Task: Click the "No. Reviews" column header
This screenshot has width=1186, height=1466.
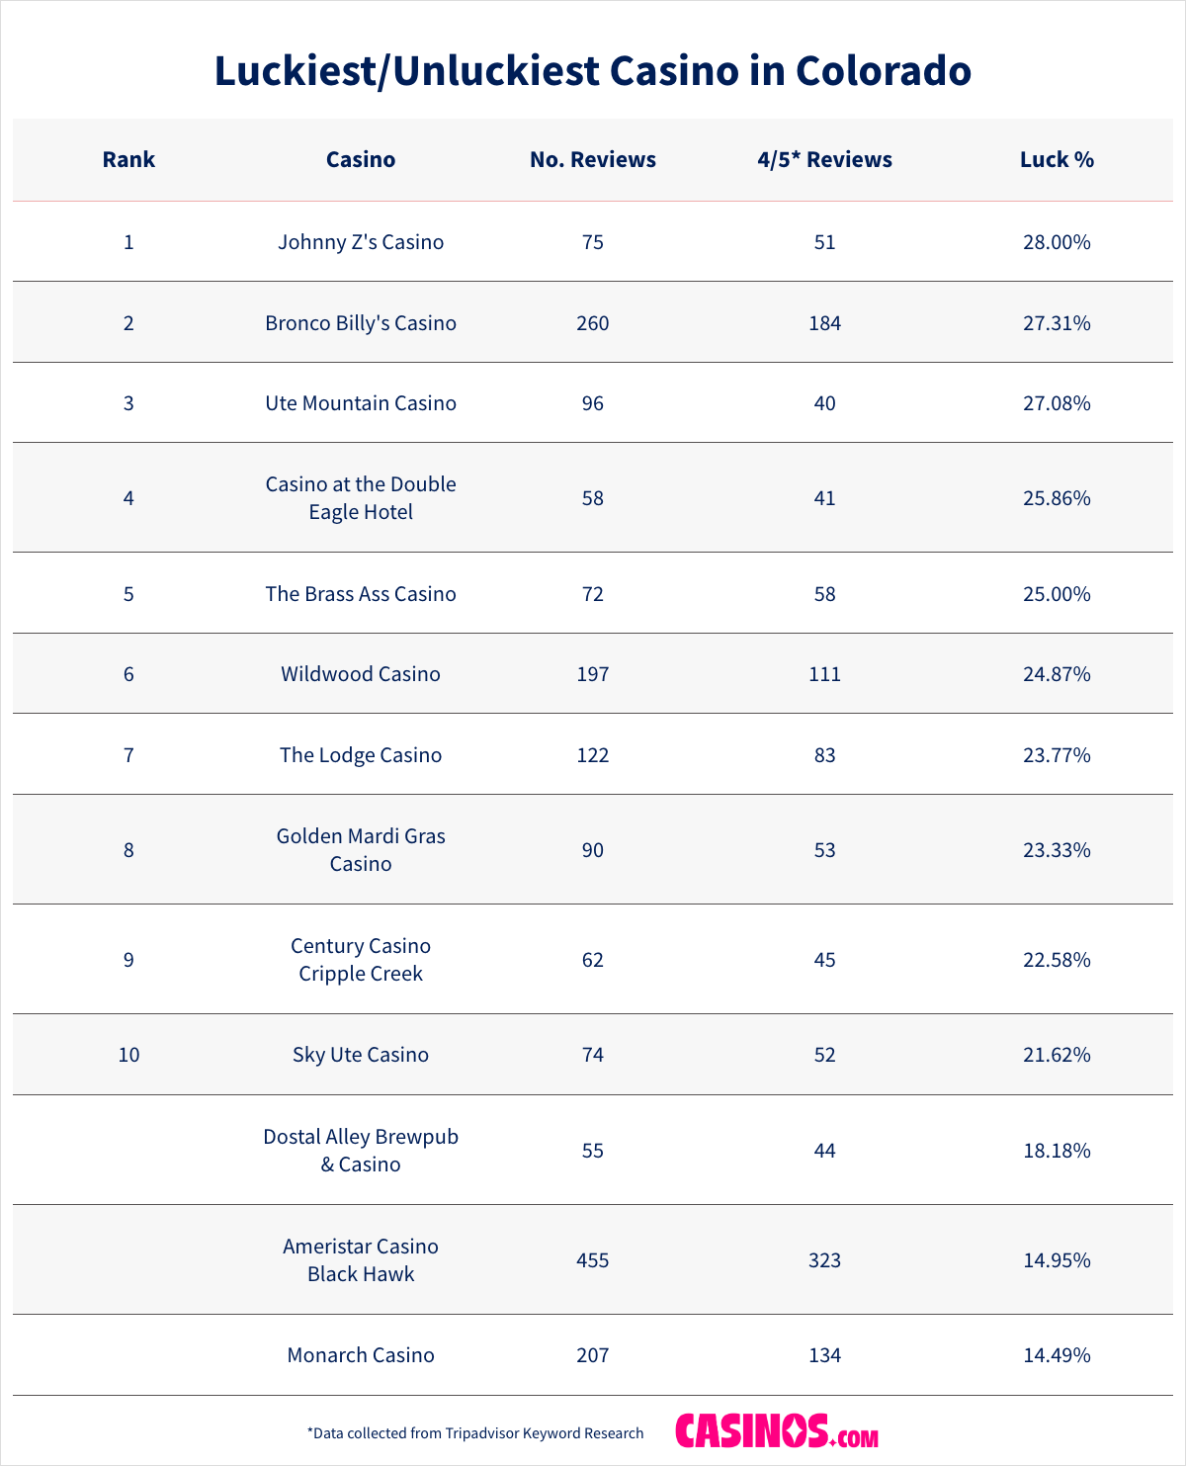Action: [x=593, y=160]
